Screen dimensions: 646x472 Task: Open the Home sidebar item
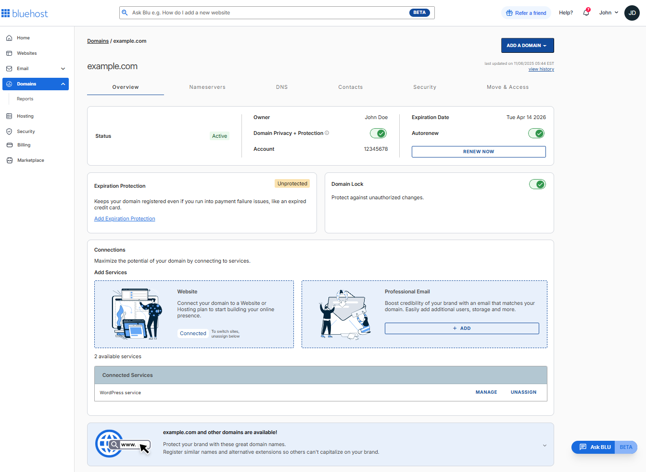(23, 37)
